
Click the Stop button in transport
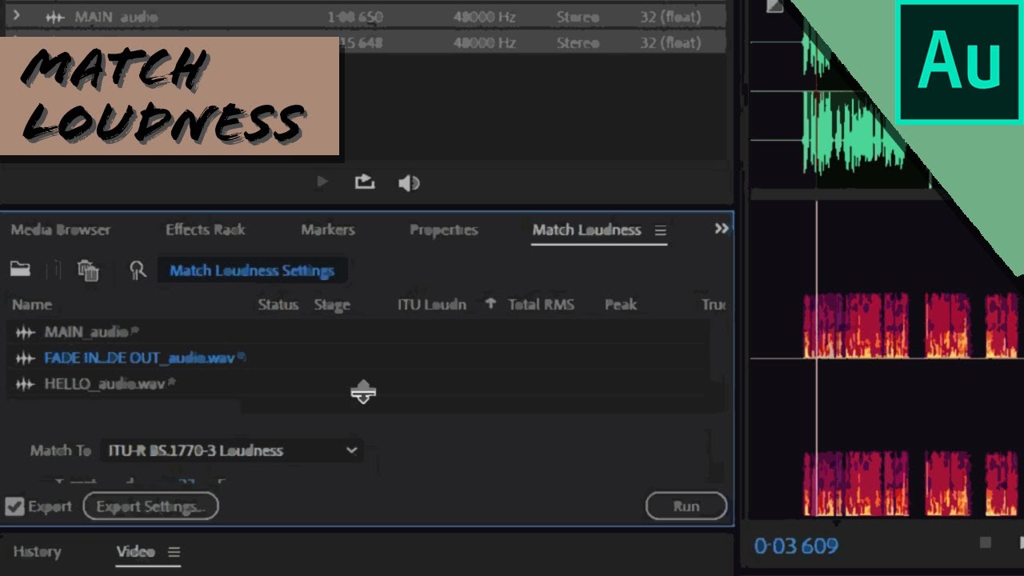pyautogui.click(x=986, y=542)
